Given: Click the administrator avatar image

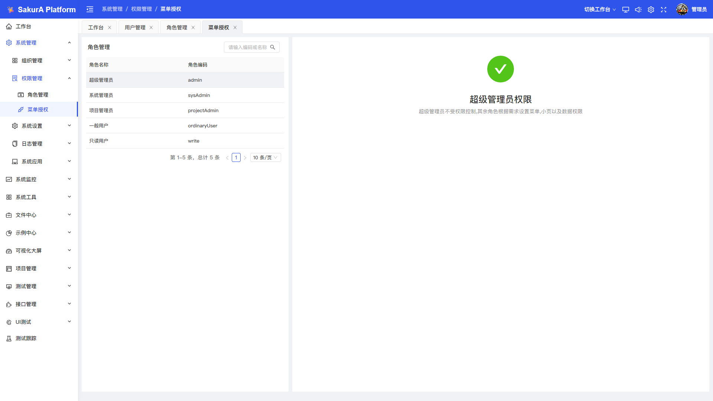Looking at the screenshot, I should coord(682,9).
